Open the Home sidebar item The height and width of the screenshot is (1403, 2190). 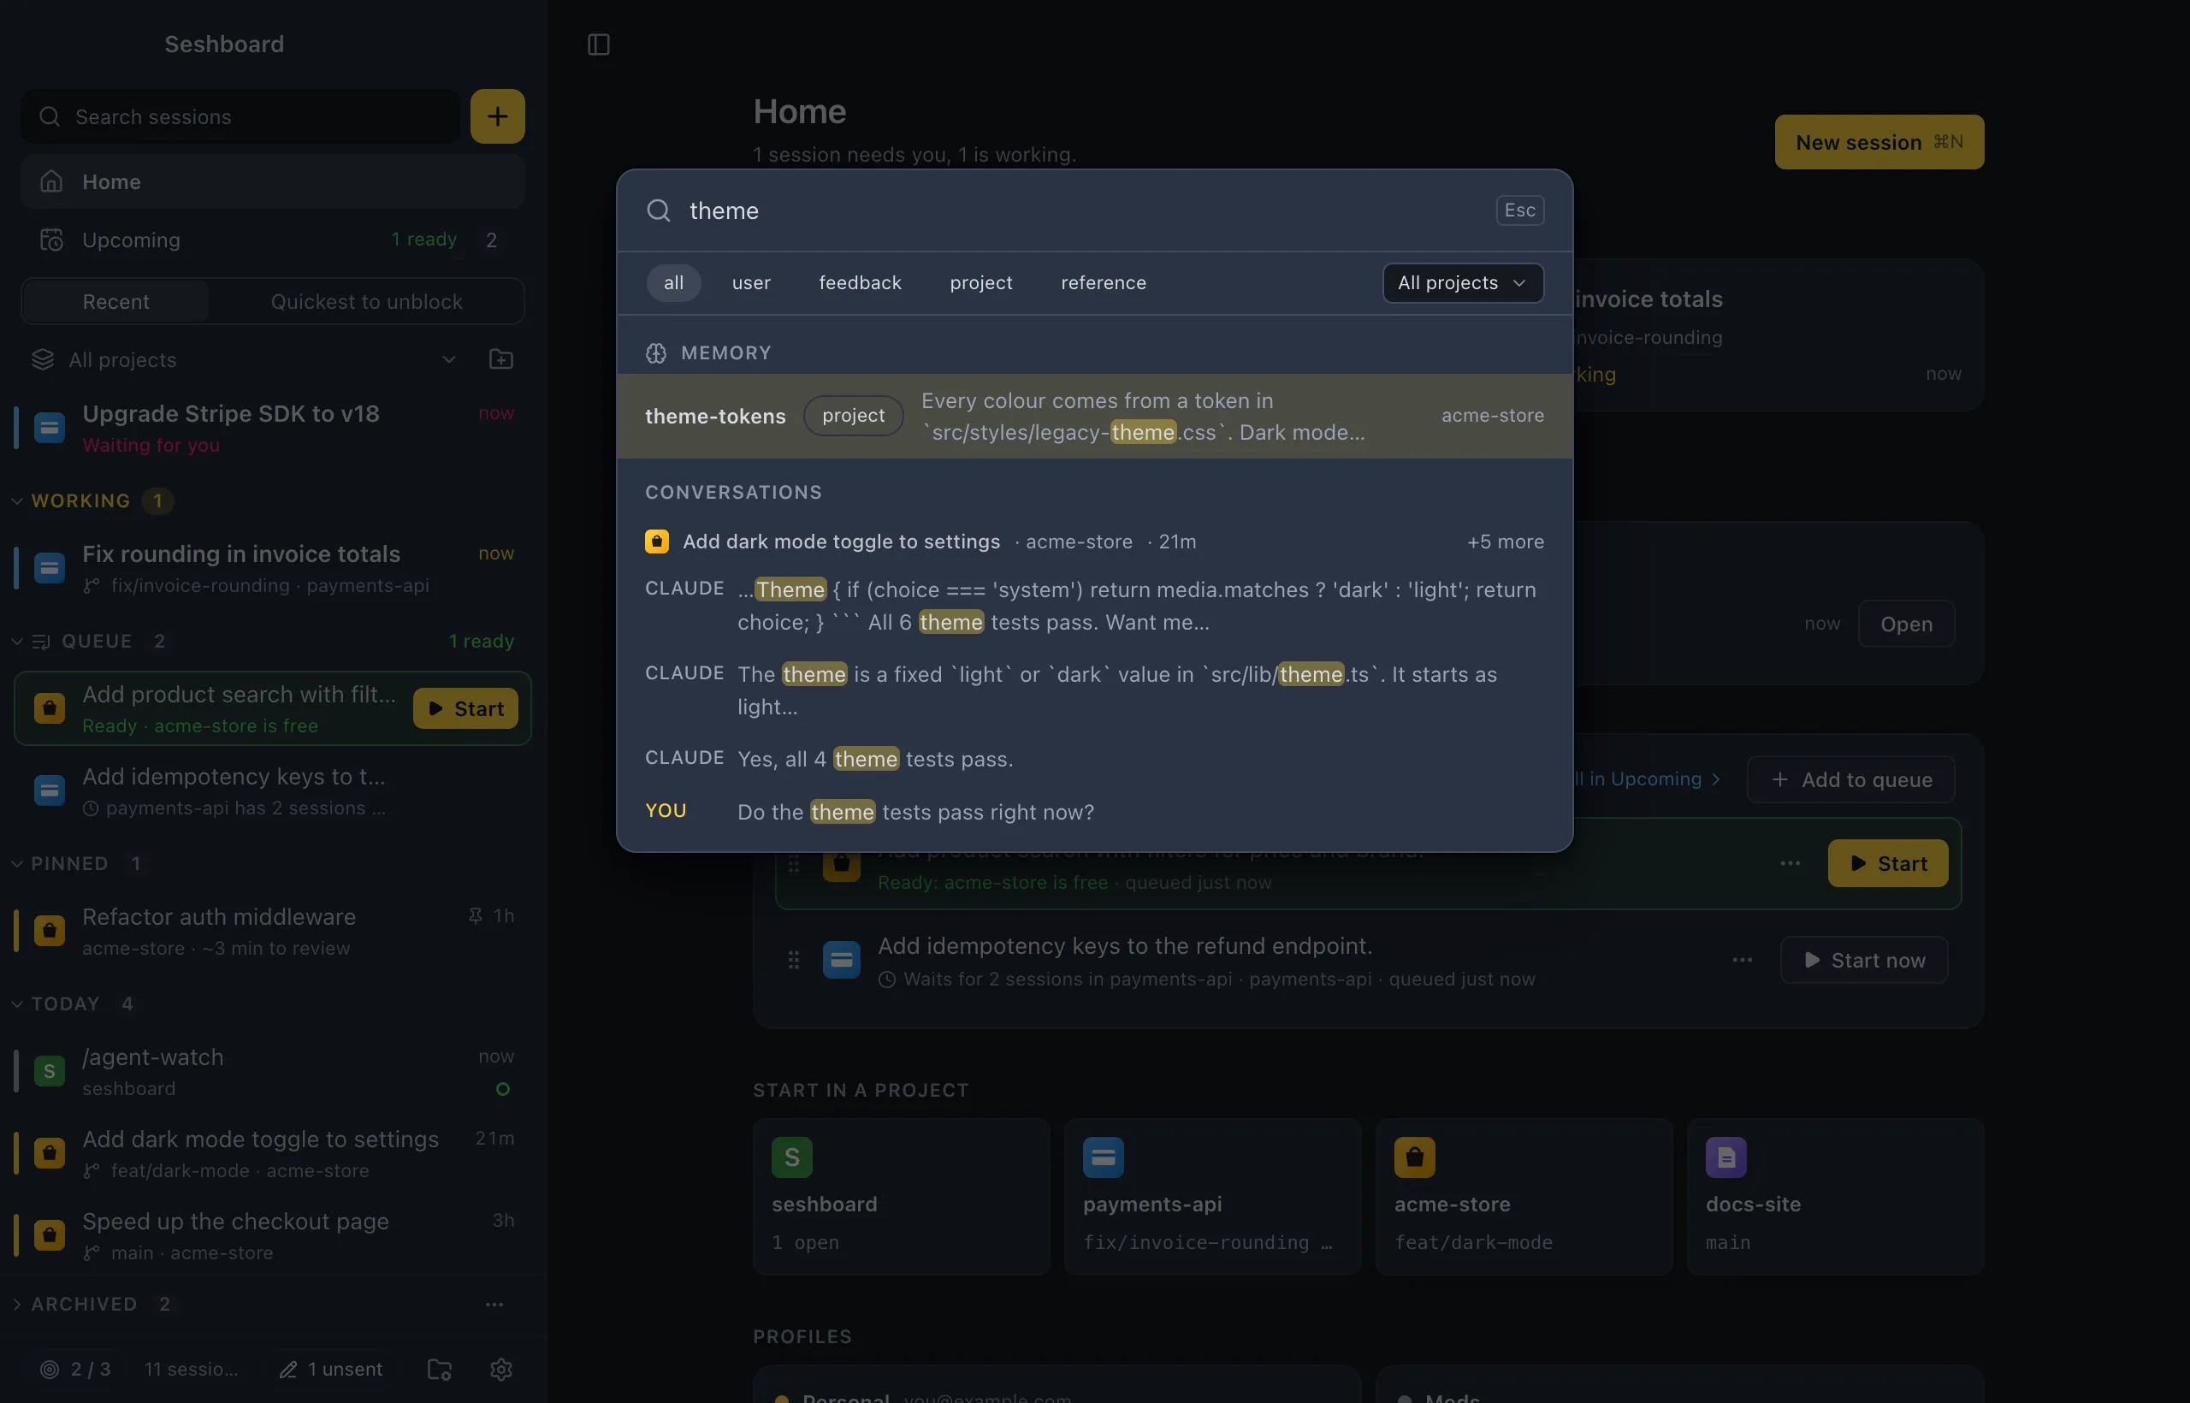[272, 181]
